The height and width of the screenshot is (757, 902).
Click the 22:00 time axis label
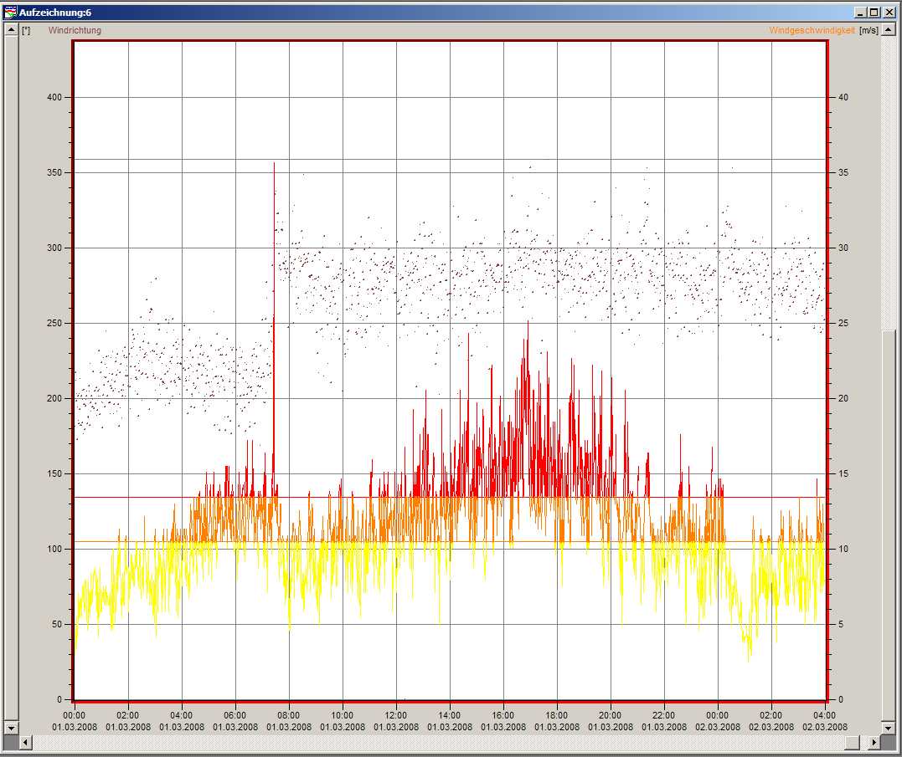tap(663, 716)
